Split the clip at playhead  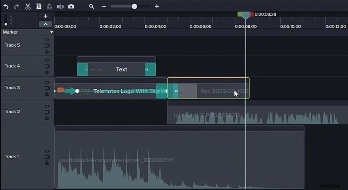[60, 7]
